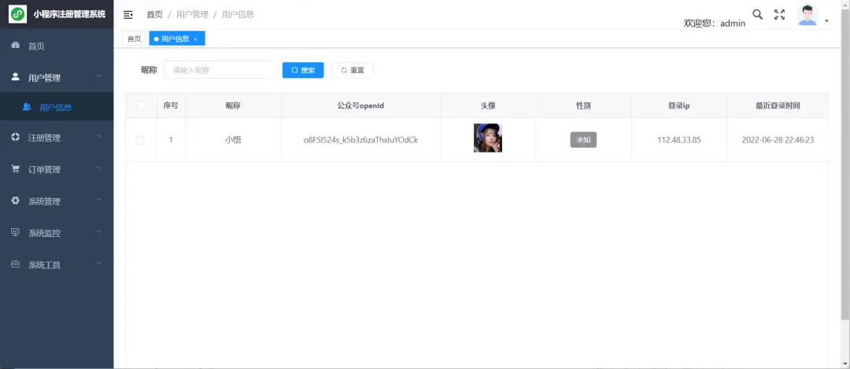Viewport: 850px width, 369px height.
Task: Select the 用户信息 page tab
Action: pyautogui.click(x=177, y=39)
